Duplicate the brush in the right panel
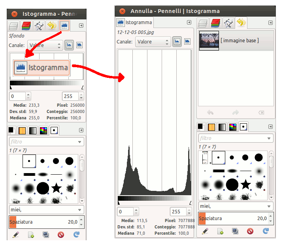Viewport: 283px width, 245px height. click(235, 231)
